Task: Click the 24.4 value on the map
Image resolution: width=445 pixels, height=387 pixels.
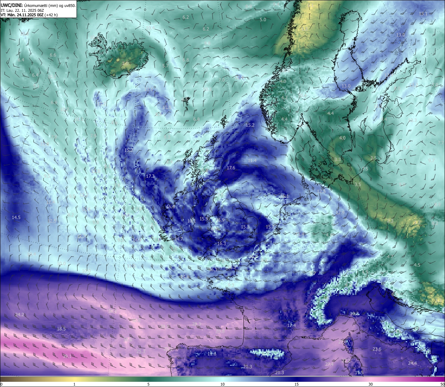Action: (412, 363)
